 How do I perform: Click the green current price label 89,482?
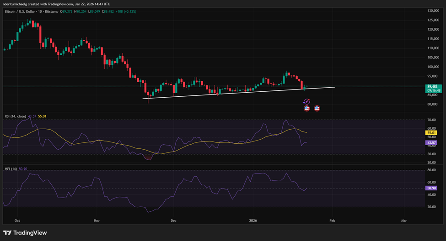[x=433, y=86]
